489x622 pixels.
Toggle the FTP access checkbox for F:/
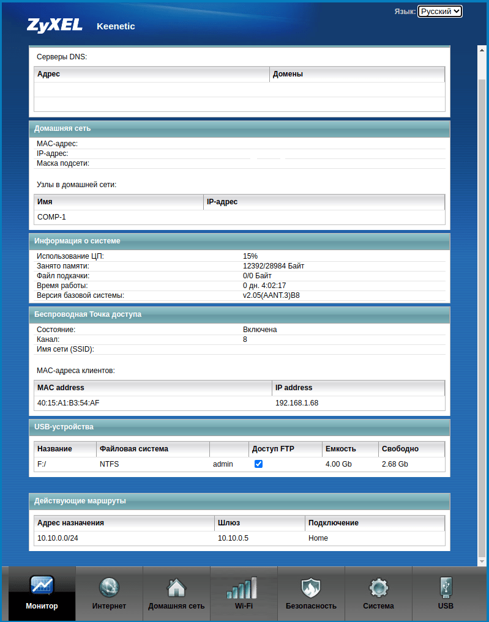258,464
